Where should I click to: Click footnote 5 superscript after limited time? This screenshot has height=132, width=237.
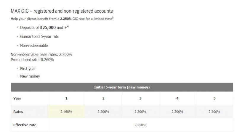tap(113, 17)
